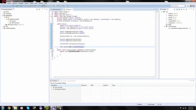This screenshot has height=110, width=196.
Task: Minimize the code editor area
Action: [x=154, y=9]
